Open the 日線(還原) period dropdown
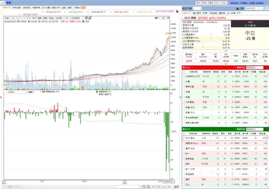Viewport: 269px width, 189px height. (x=77, y=18)
